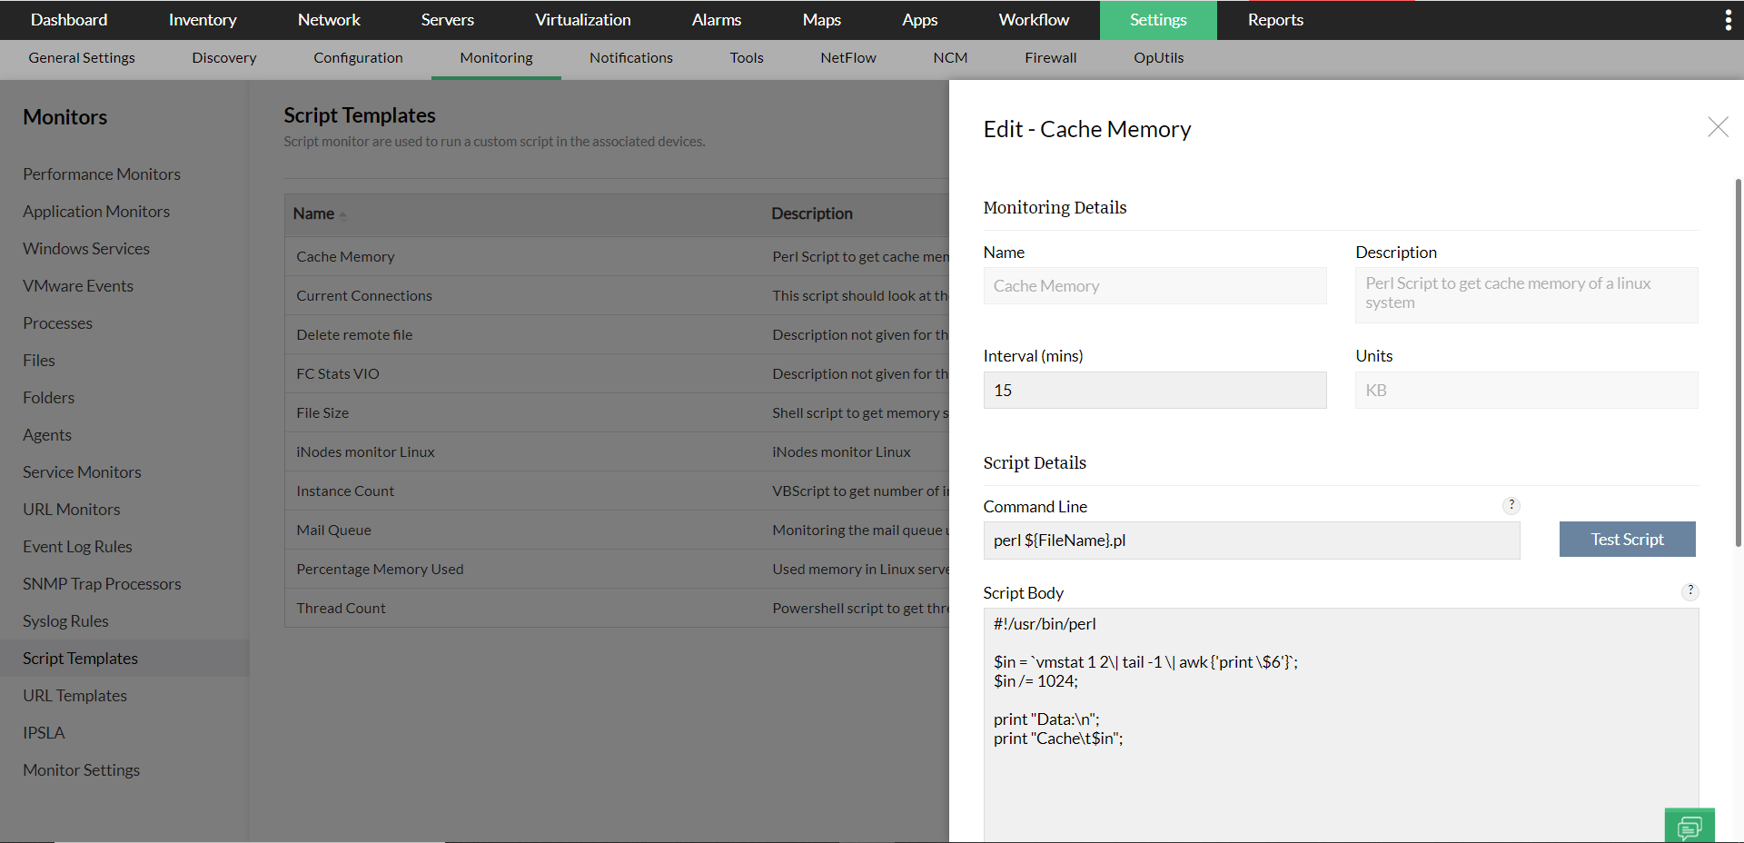Click the Units input field
This screenshot has height=843, width=1744.
pyautogui.click(x=1525, y=390)
